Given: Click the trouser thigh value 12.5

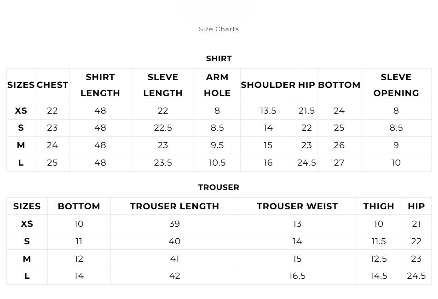Looking at the screenshot, I should pyautogui.click(x=379, y=259).
